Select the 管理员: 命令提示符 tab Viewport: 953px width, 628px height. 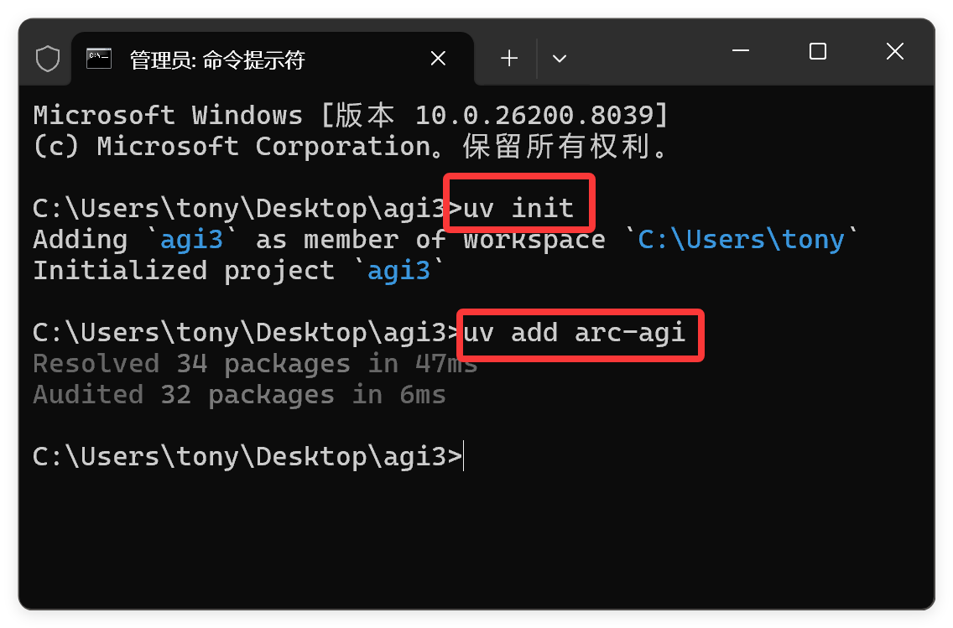[216, 60]
